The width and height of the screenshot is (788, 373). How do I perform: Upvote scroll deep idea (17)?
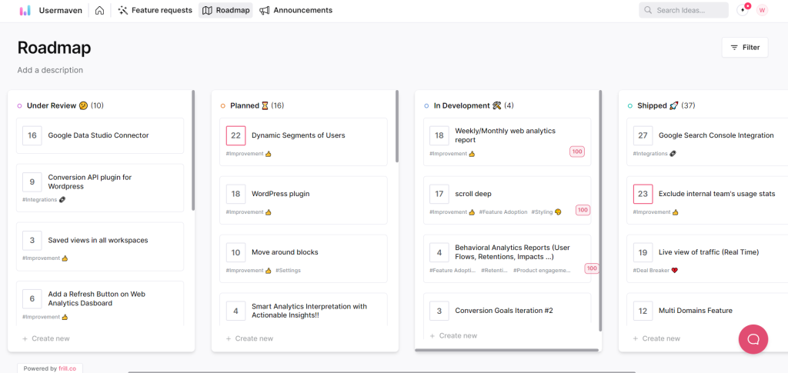[439, 194]
